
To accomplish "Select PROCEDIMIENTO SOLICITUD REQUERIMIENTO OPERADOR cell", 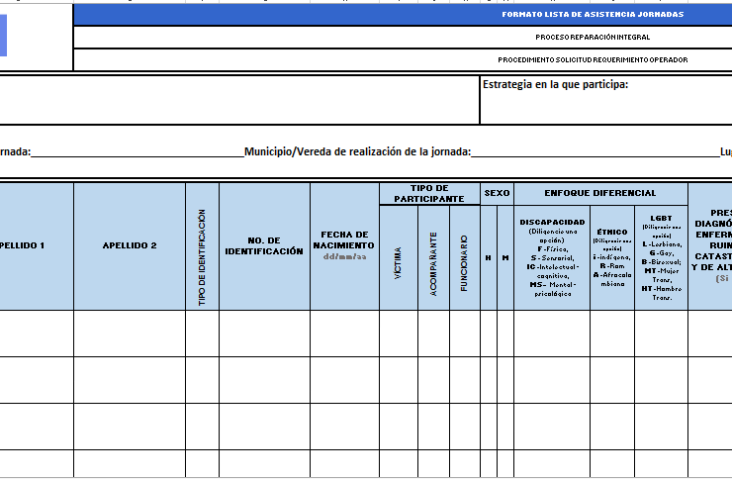I will pyautogui.click(x=403, y=59).
